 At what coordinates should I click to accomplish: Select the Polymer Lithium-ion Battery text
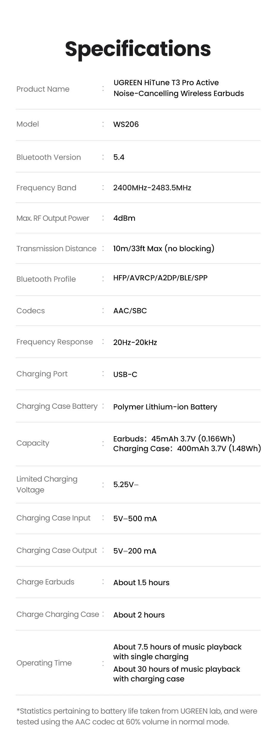(165, 407)
